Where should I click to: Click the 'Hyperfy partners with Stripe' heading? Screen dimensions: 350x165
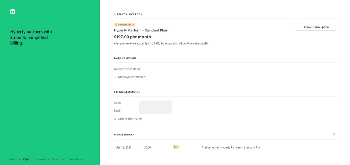[x=31, y=37]
